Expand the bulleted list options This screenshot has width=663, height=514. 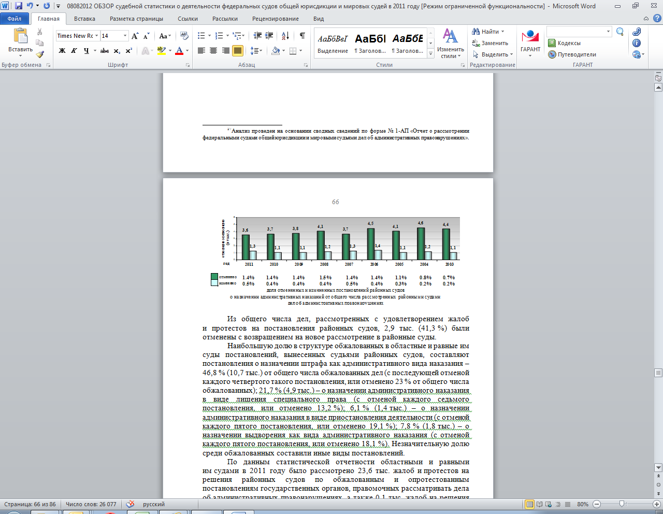coord(209,36)
